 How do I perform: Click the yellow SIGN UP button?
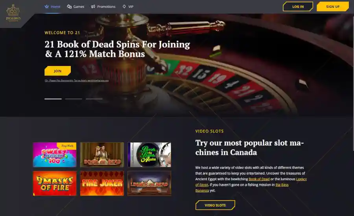click(x=332, y=7)
